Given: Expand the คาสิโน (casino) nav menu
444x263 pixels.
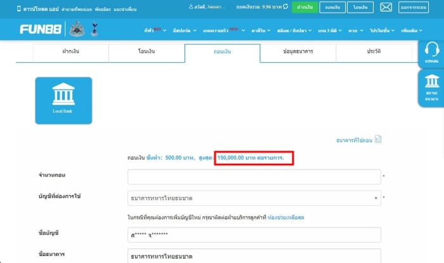Looking at the screenshot, I should 261,30.
